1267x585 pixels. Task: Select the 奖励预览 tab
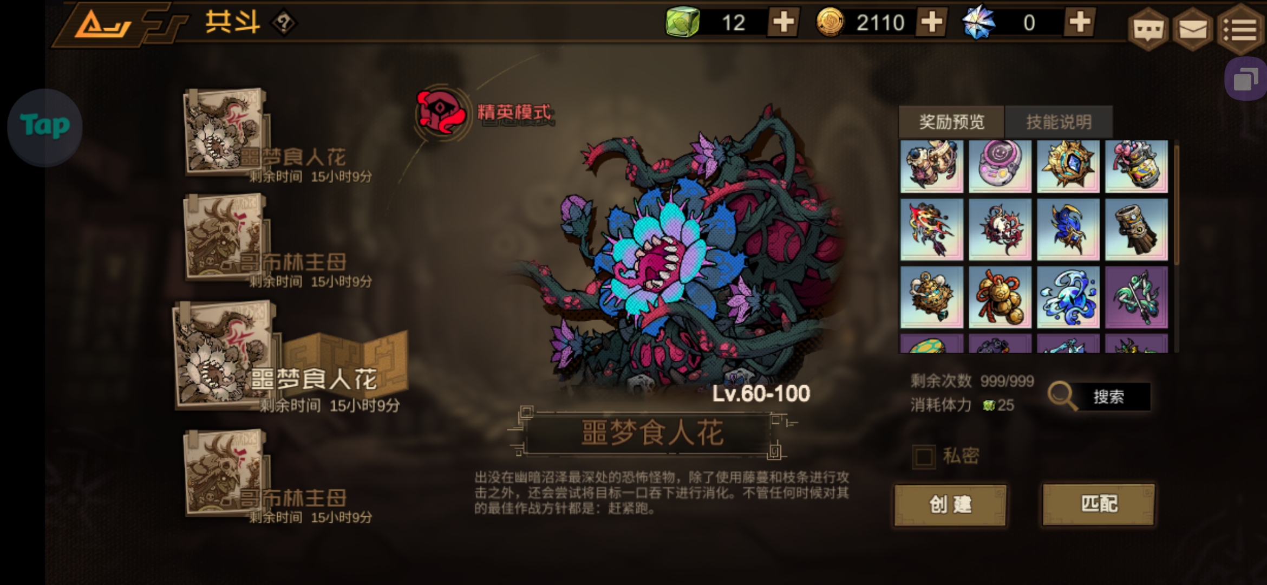click(951, 122)
